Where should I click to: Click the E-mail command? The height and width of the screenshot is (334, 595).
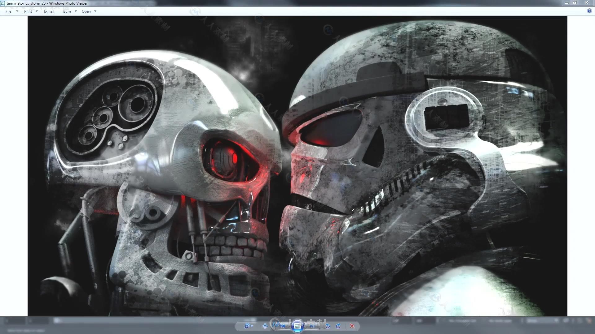49,11
